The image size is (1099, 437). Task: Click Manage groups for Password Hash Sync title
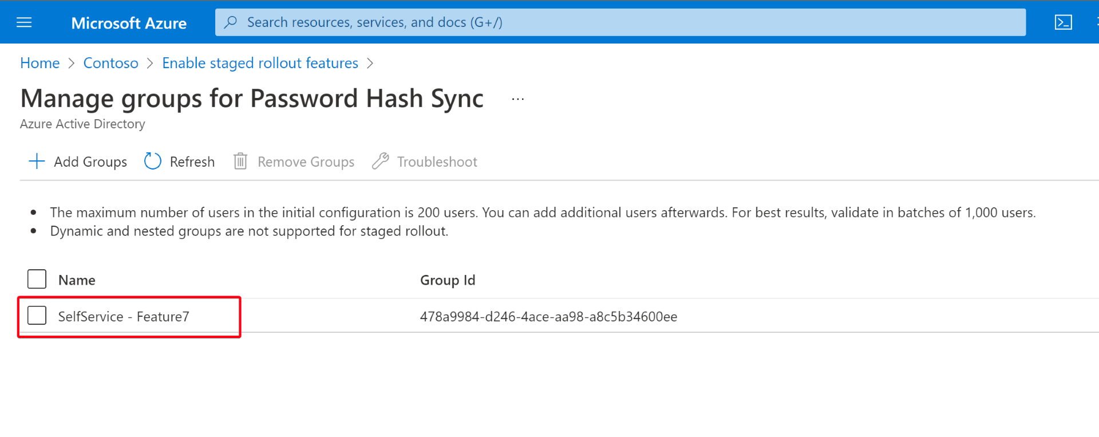tap(252, 99)
